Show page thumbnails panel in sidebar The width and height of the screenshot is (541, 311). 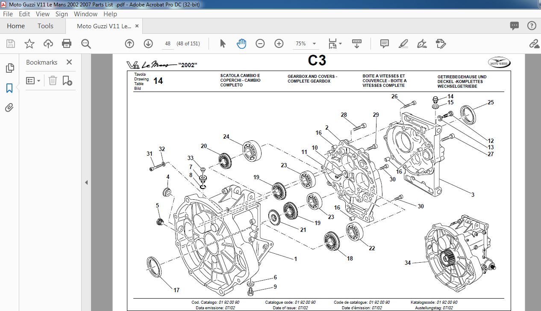coord(9,68)
